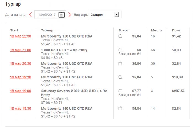
Task: Go to previous date with left arrow
Action: coord(30,15)
